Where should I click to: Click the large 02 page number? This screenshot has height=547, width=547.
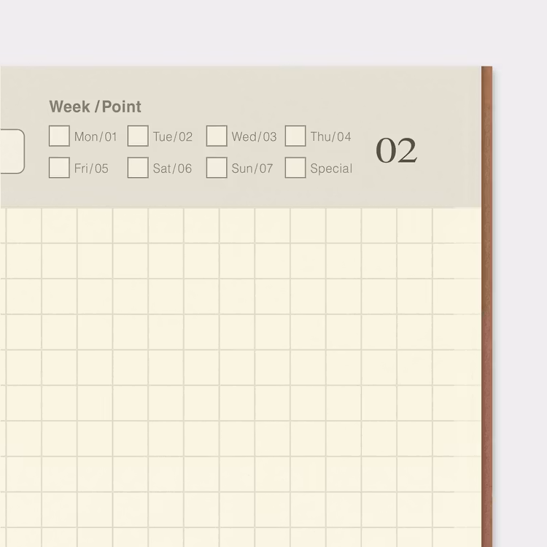[396, 151]
